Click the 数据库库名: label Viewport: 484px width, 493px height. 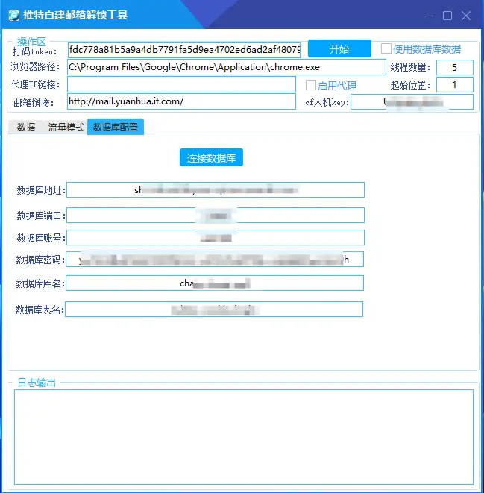pos(40,283)
